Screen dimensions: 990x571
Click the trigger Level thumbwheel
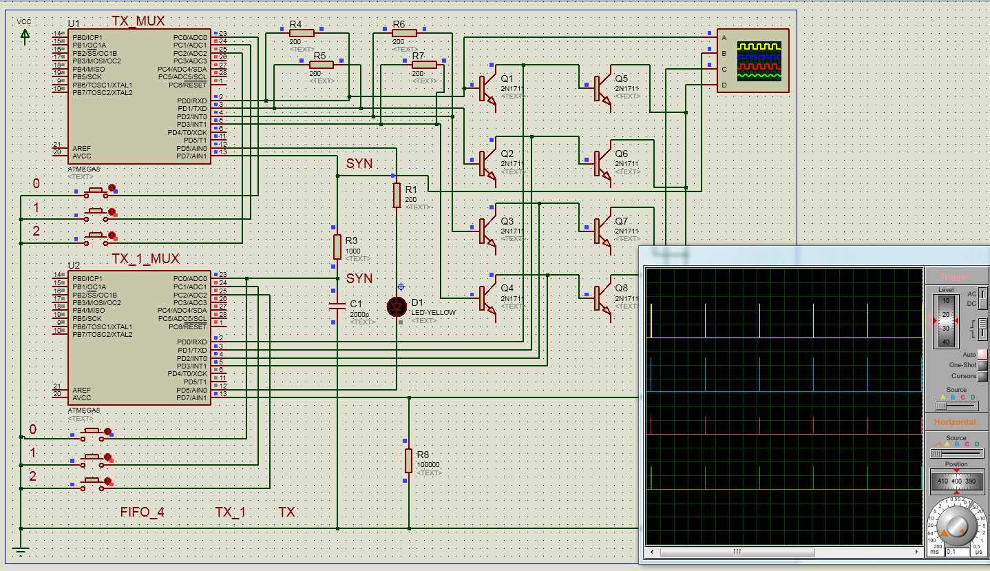click(x=946, y=322)
